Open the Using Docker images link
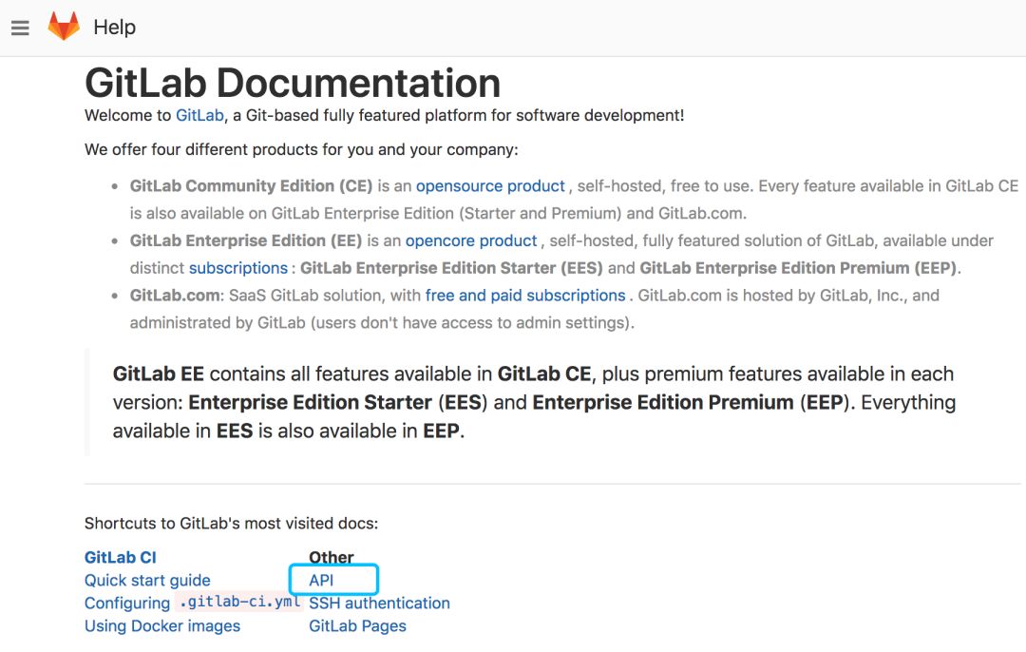 click(x=162, y=625)
